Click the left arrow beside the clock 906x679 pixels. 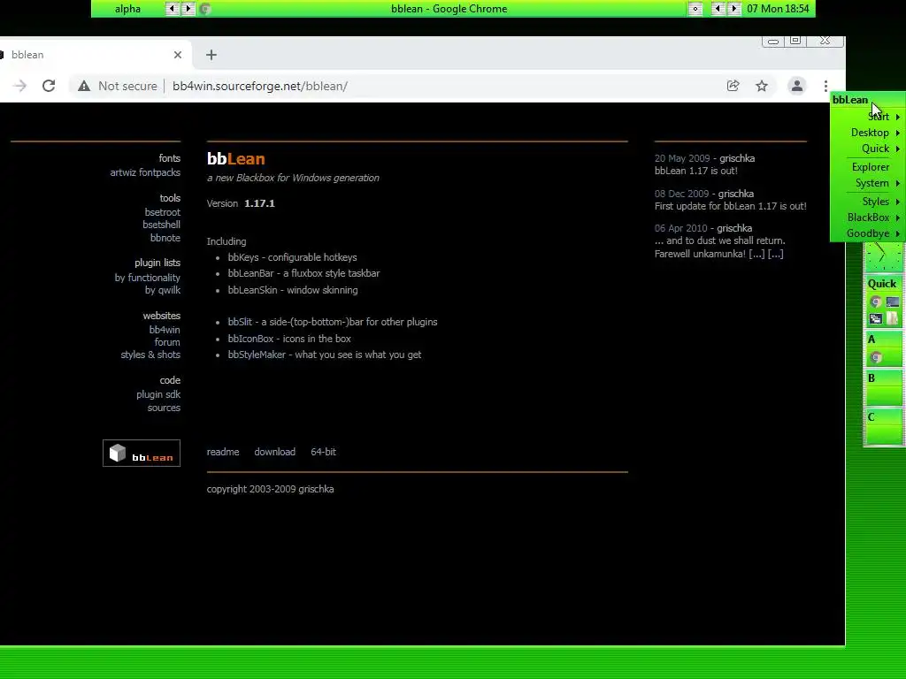[x=718, y=9]
